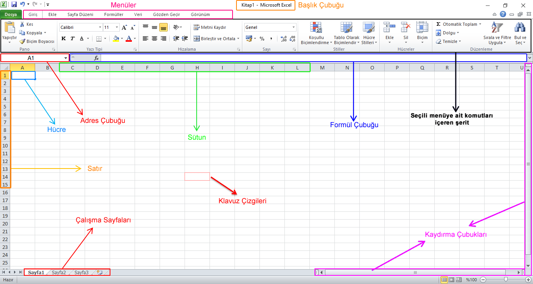Click the Save icon in quick access toolbar

click(x=14, y=5)
